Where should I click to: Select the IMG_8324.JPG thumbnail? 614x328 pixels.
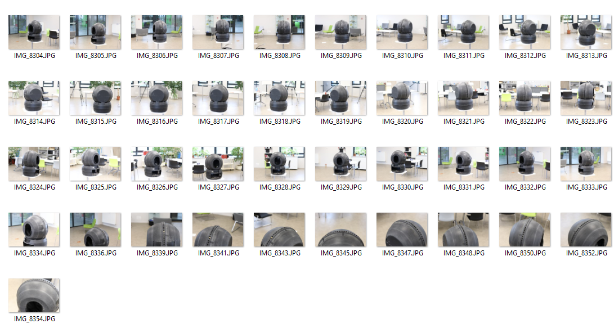point(34,164)
